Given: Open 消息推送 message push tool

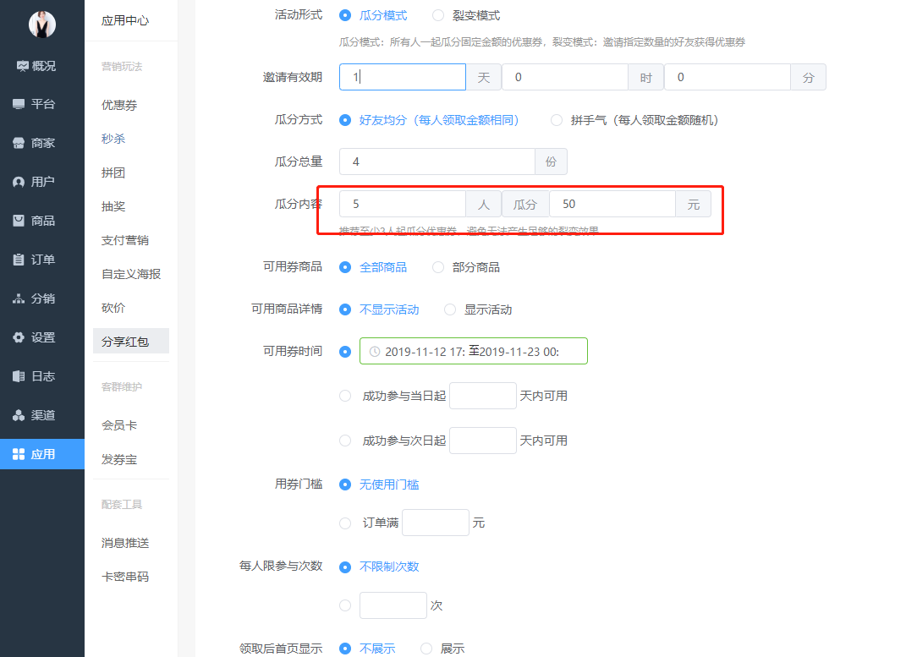Looking at the screenshot, I should (x=125, y=543).
